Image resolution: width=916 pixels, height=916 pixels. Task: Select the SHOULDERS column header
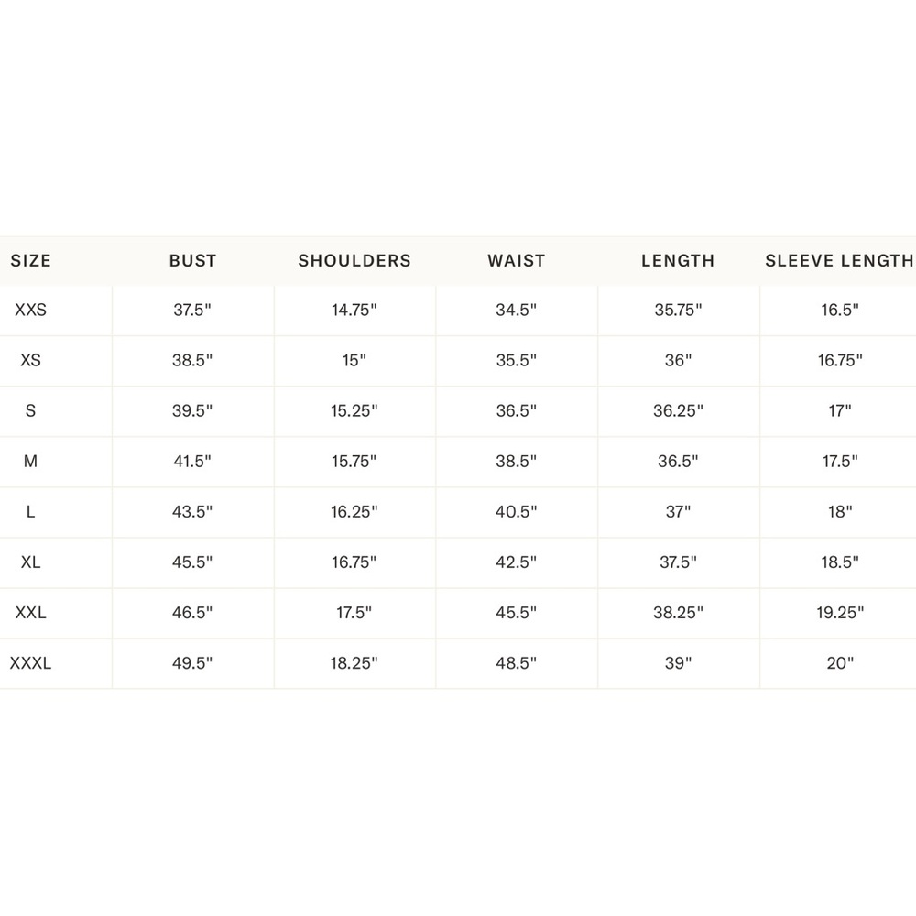(354, 260)
